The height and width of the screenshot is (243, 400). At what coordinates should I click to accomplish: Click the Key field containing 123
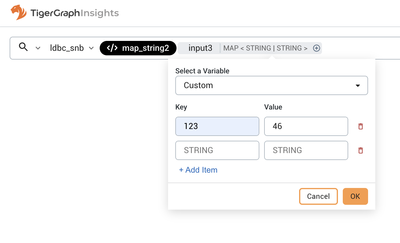click(217, 126)
